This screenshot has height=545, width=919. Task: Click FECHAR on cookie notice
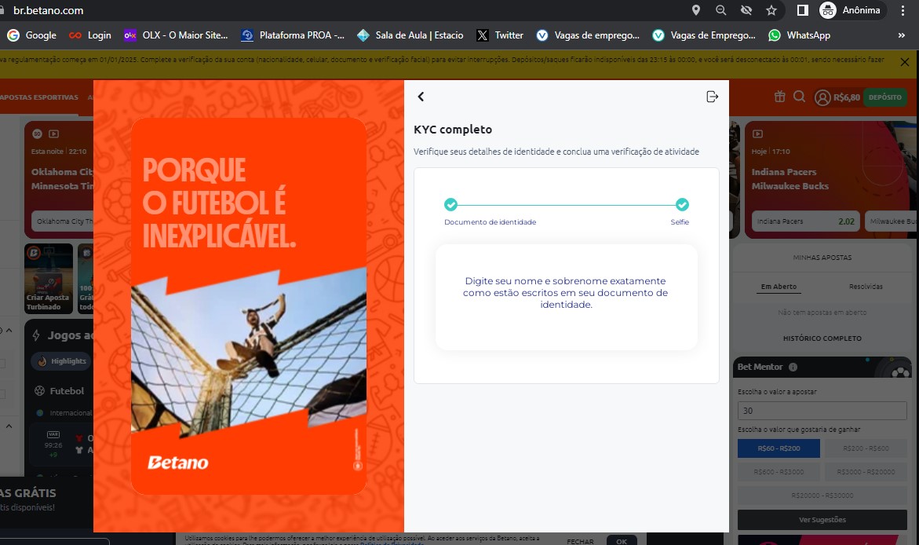580,542
